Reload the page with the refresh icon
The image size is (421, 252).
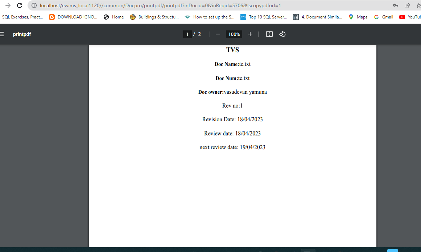[20, 5]
